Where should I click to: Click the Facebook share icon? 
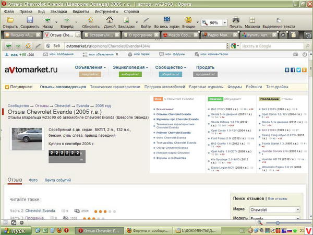click(293, 70)
